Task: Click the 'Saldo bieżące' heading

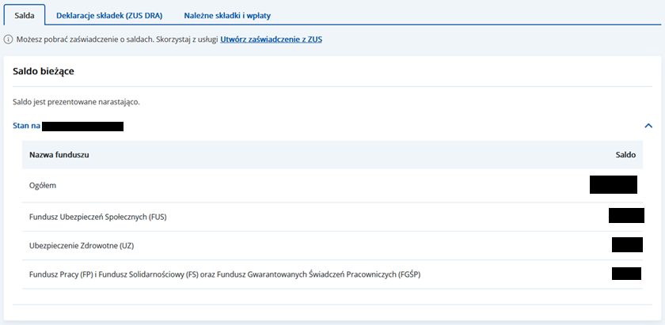Action: tap(44, 72)
